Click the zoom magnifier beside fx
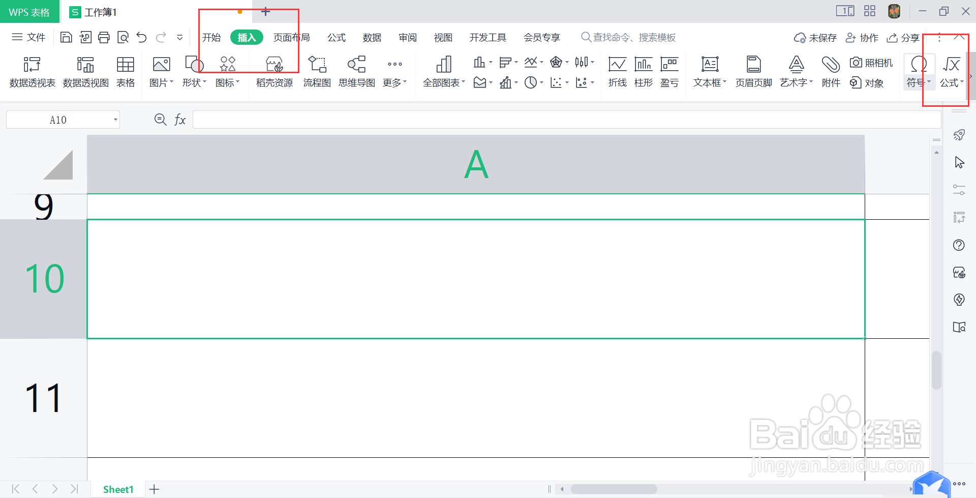 point(160,120)
